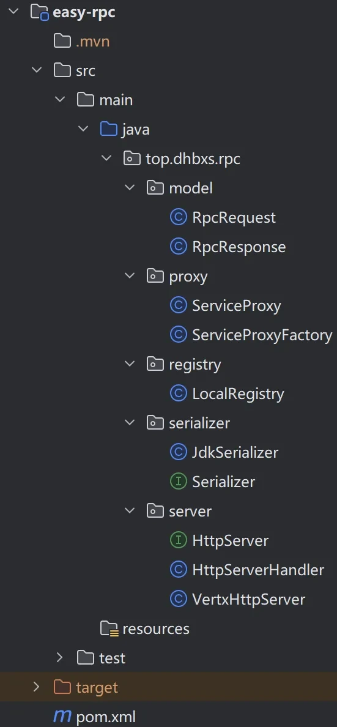Click the HttpServer interface icon

[179, 540]
